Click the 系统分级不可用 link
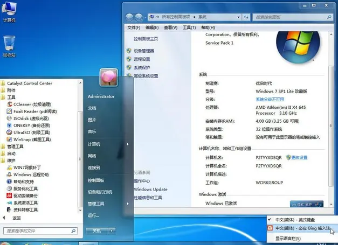 tap(270, 100)
